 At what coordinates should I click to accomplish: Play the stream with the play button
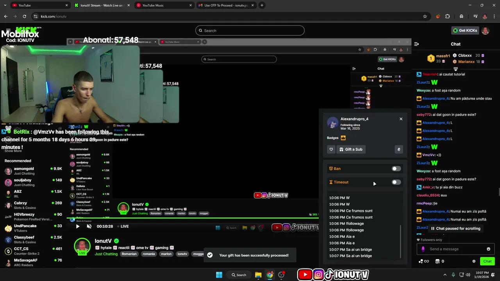click(x=77, y=226)
